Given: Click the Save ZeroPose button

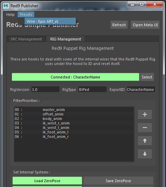Looking at the screenshot, I should click(x=118, y=181).
